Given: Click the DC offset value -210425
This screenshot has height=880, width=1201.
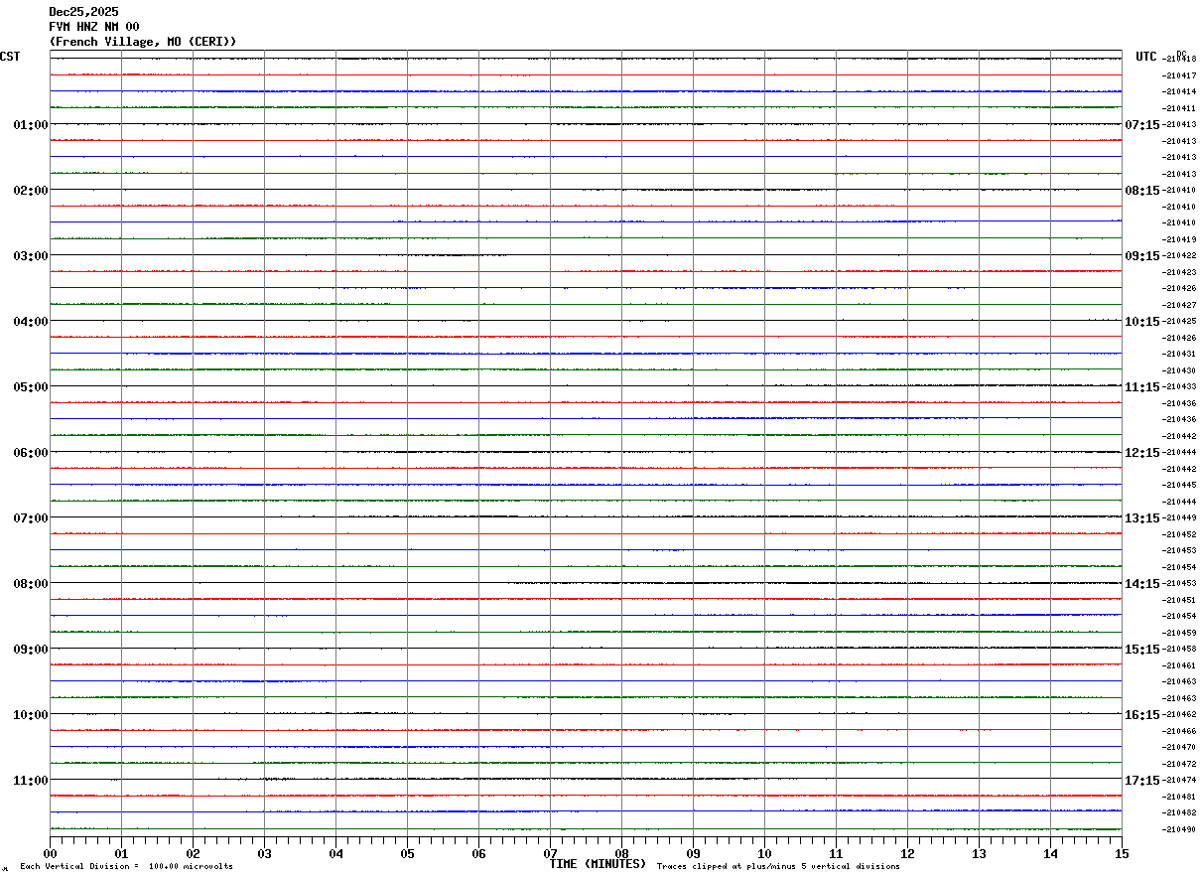Looking at the screenshot, I should 1179,321.
